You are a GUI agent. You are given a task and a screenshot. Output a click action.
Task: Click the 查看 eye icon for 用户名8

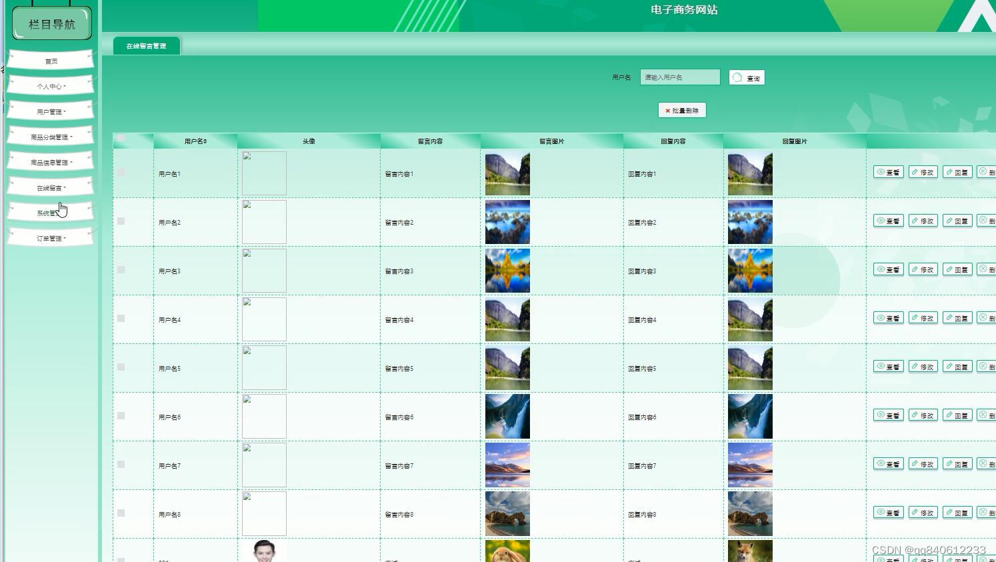(x=881, y=512)
